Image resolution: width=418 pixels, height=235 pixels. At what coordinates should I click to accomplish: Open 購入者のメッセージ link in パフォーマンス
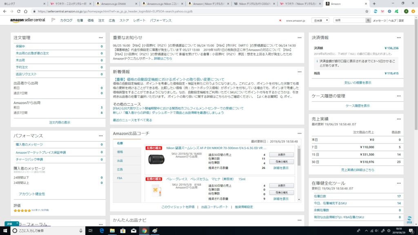(x=29, y=144)
